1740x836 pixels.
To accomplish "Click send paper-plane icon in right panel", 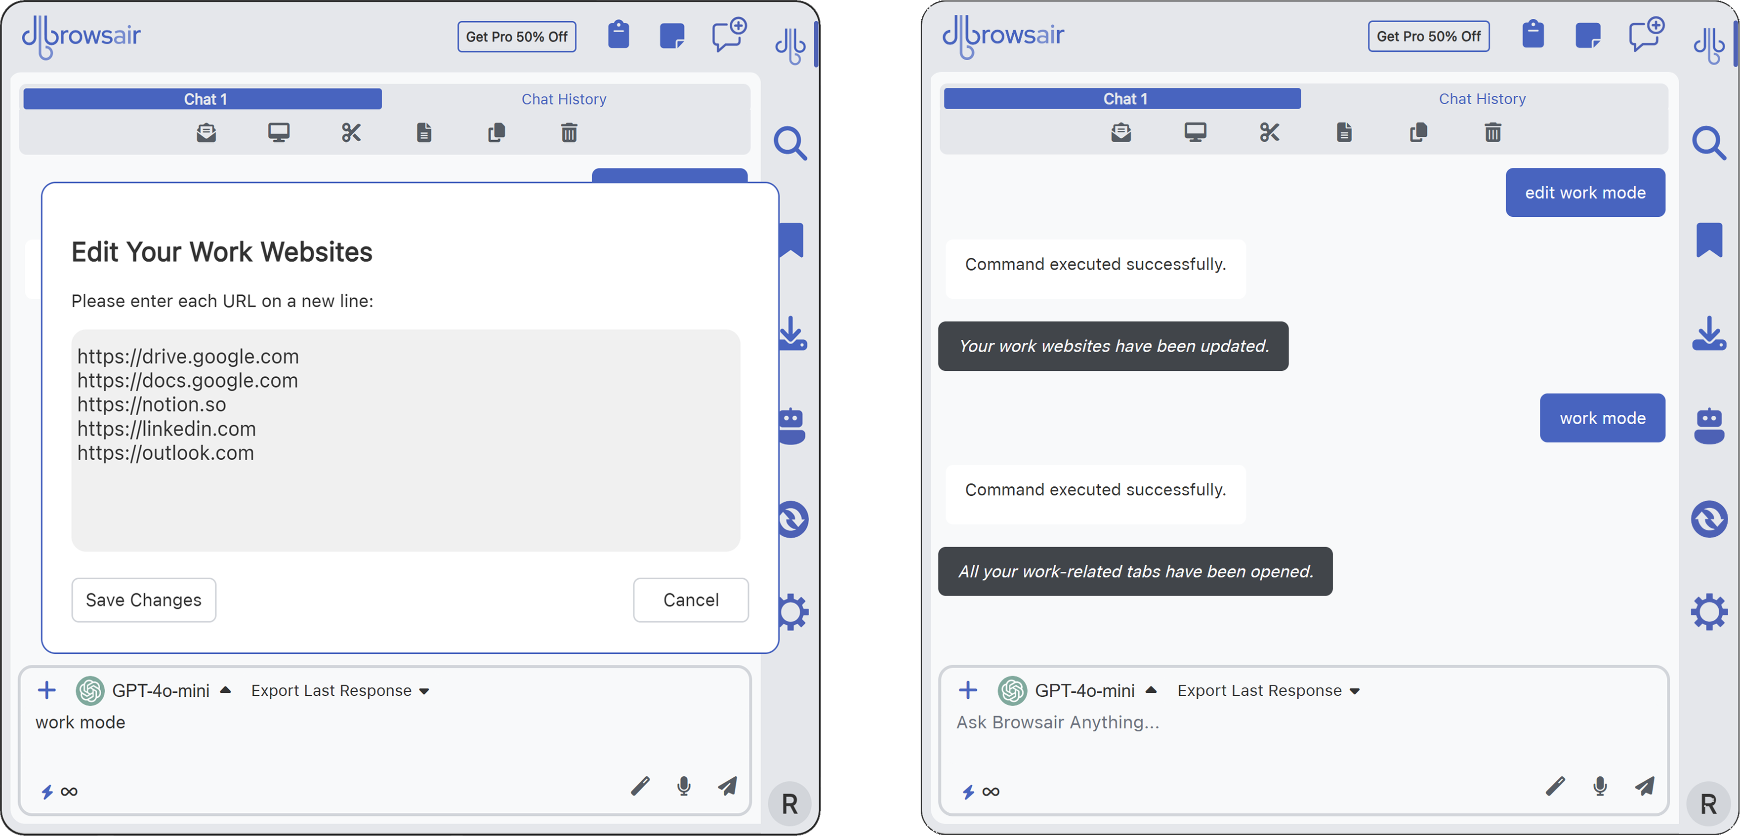I will (x=1645, y=786).
